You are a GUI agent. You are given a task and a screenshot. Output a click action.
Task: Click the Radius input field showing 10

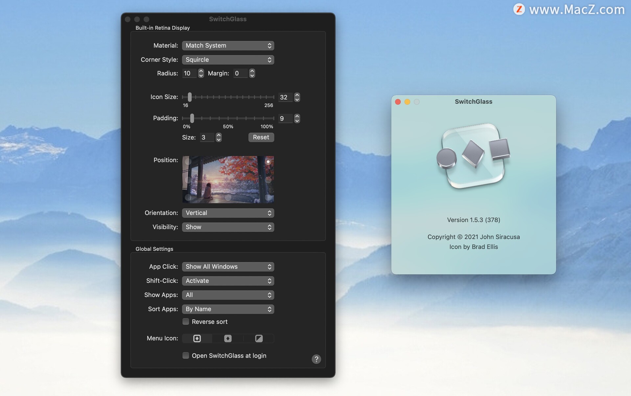[189, 73]
